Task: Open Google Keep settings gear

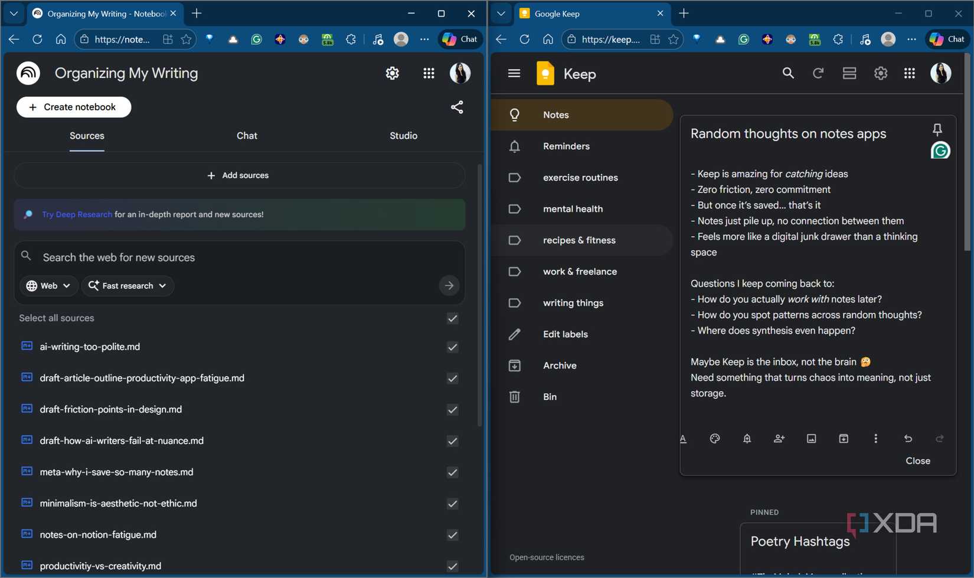Action: tap(881, 73)
